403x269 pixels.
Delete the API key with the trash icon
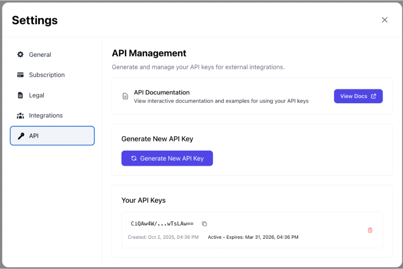point(370,230)
